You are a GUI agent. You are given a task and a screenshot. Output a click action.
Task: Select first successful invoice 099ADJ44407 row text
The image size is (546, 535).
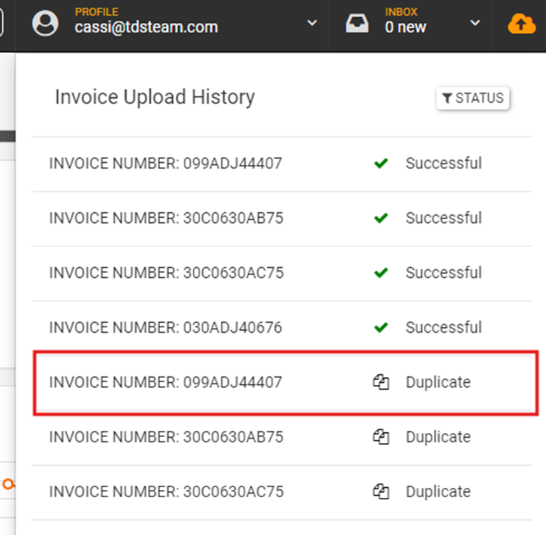tap(165, 164)
